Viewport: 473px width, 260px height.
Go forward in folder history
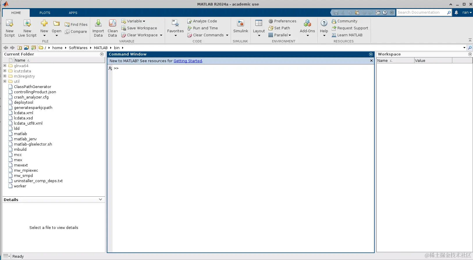tap(12, 48)
